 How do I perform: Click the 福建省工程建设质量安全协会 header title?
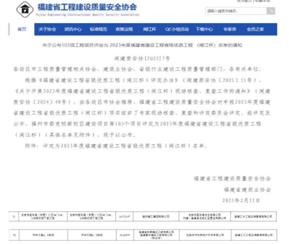[87, 7]
